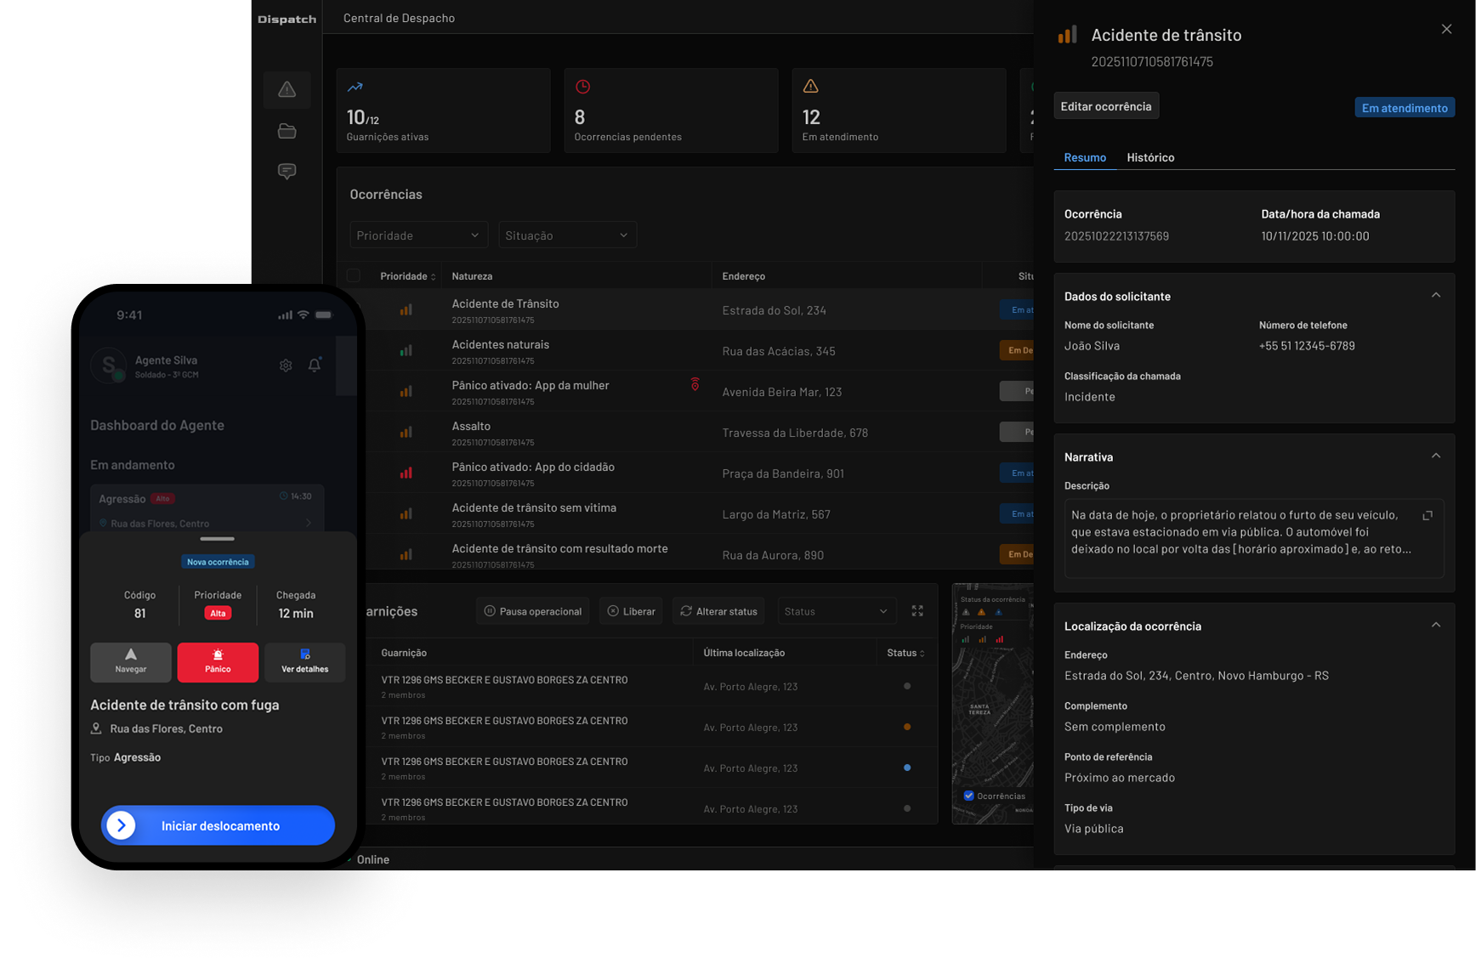
Task: Switch to the Histórico tab
Action: 1150,157
